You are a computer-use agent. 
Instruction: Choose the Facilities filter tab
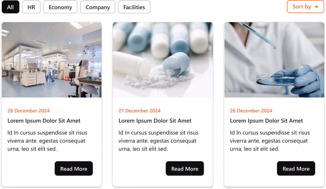click(x=134, y=7)
